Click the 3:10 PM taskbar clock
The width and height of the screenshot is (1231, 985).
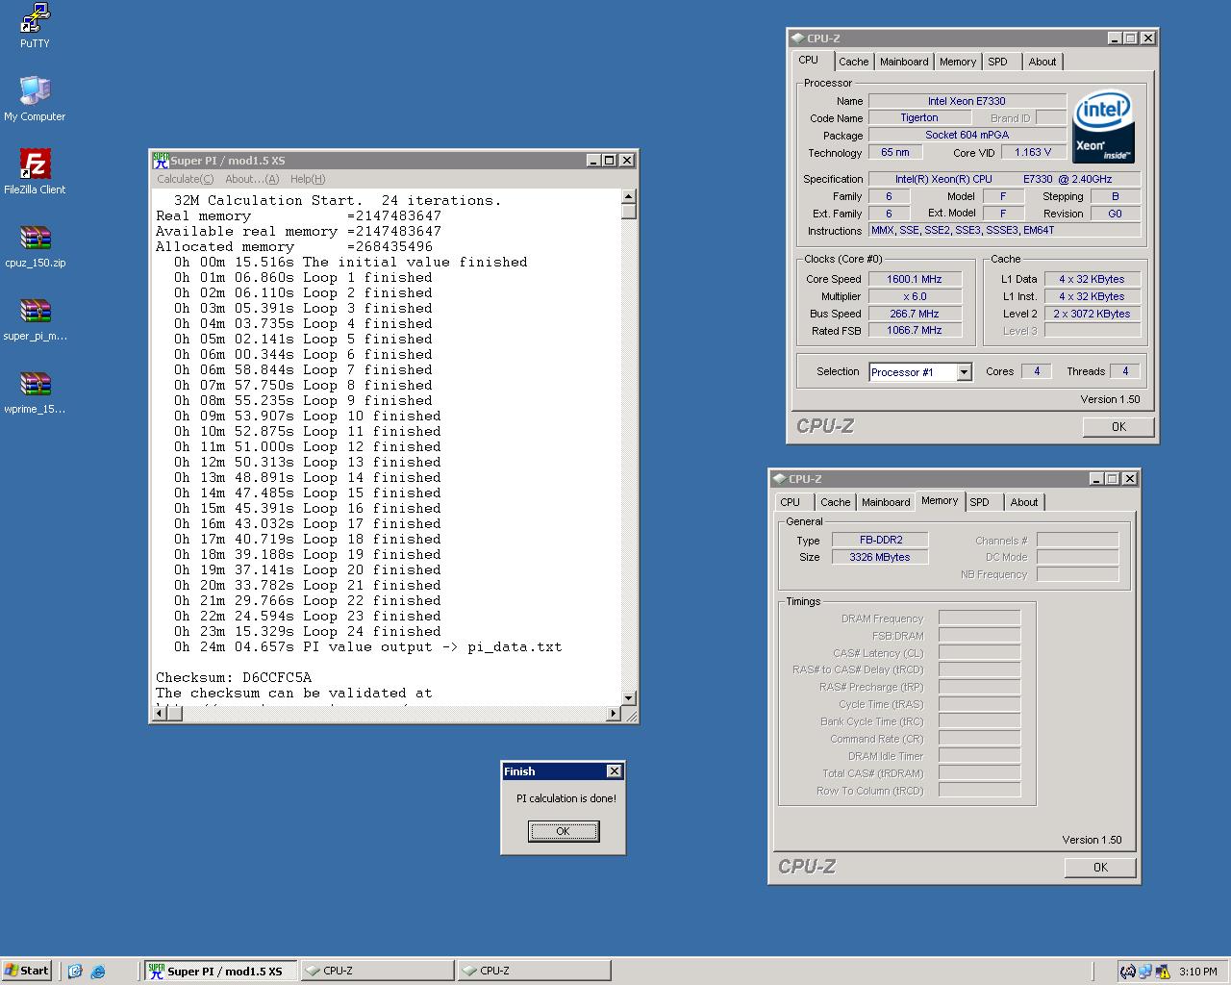[x=1197, y=972]
